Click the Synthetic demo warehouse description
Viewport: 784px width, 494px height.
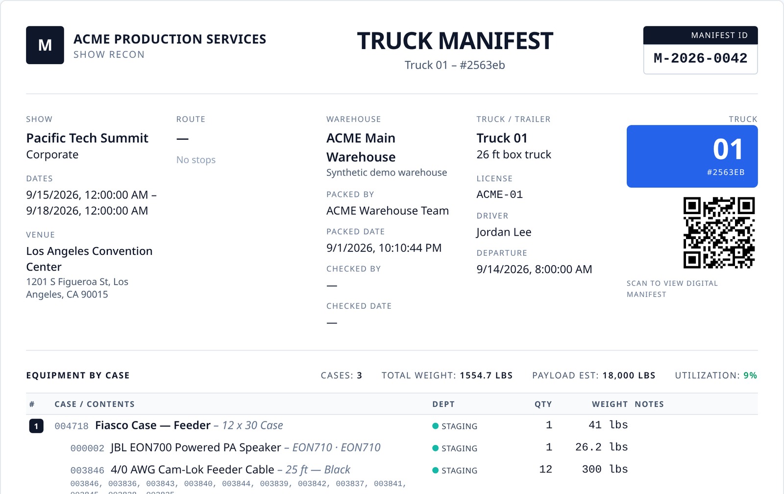click(x=387, y=173)
